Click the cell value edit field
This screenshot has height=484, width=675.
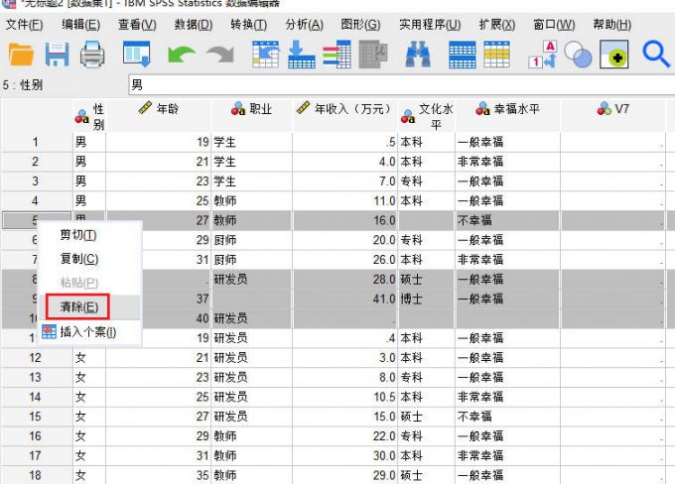point(397,85)
